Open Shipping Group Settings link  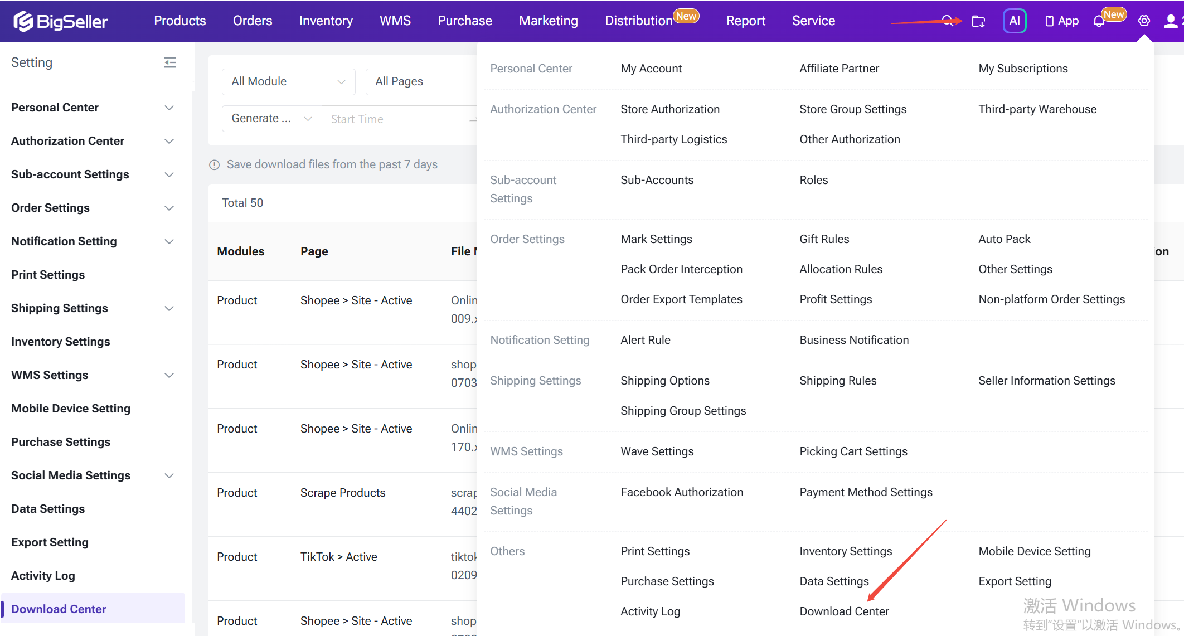coord(683,411)
